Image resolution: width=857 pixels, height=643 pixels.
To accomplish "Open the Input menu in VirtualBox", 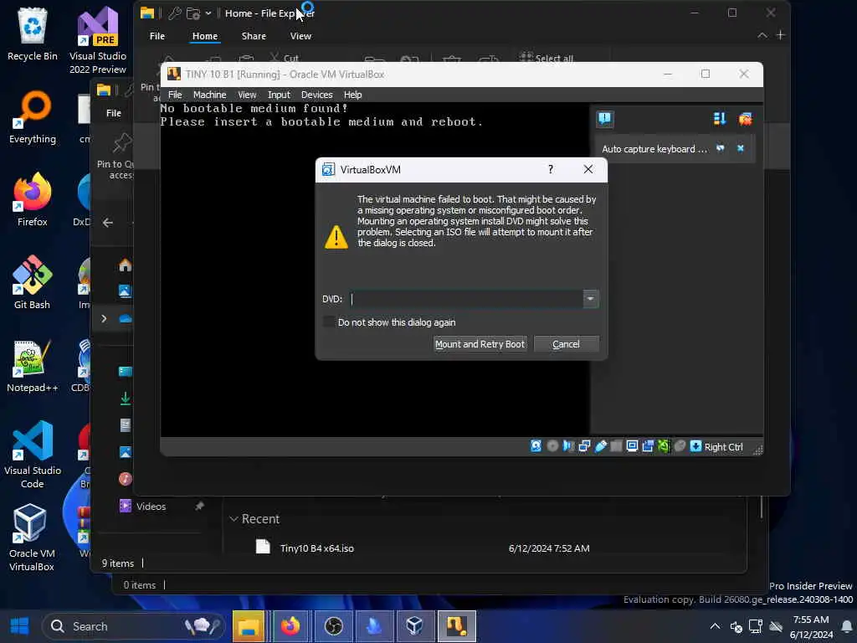I will (x=279, y=95).
